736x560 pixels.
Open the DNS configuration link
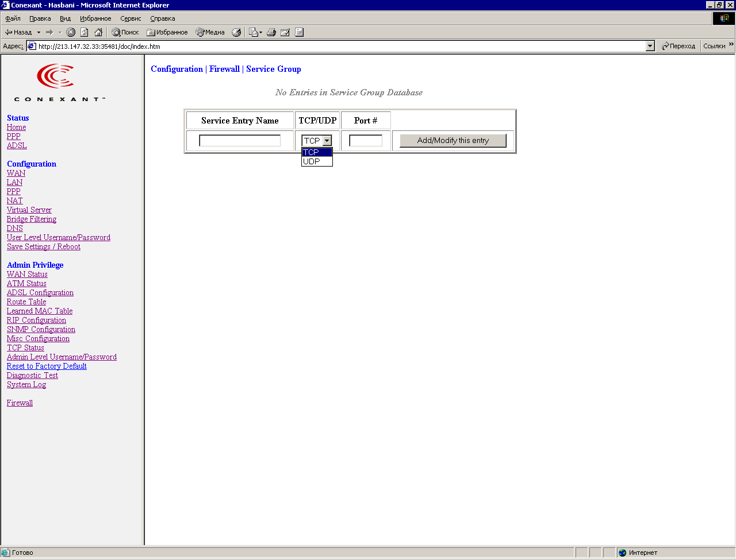(x=15, y=228)
